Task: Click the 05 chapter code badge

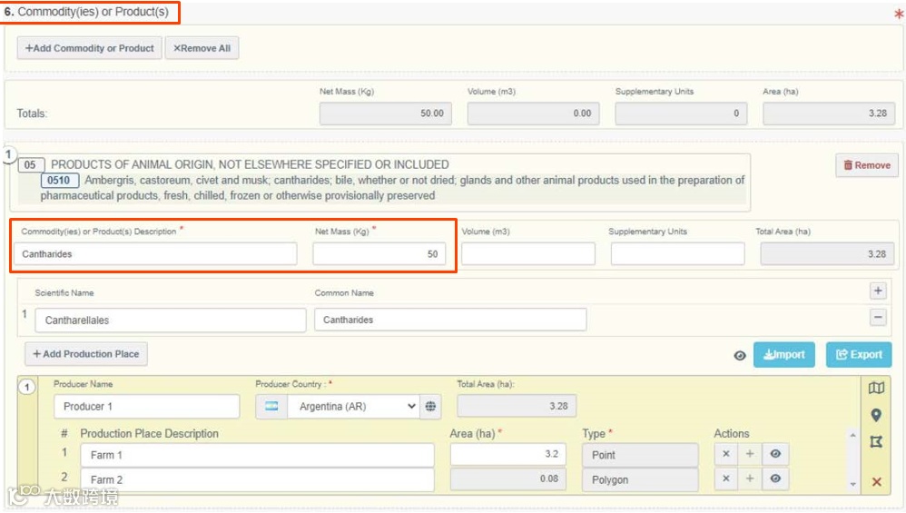Action: 30,165
